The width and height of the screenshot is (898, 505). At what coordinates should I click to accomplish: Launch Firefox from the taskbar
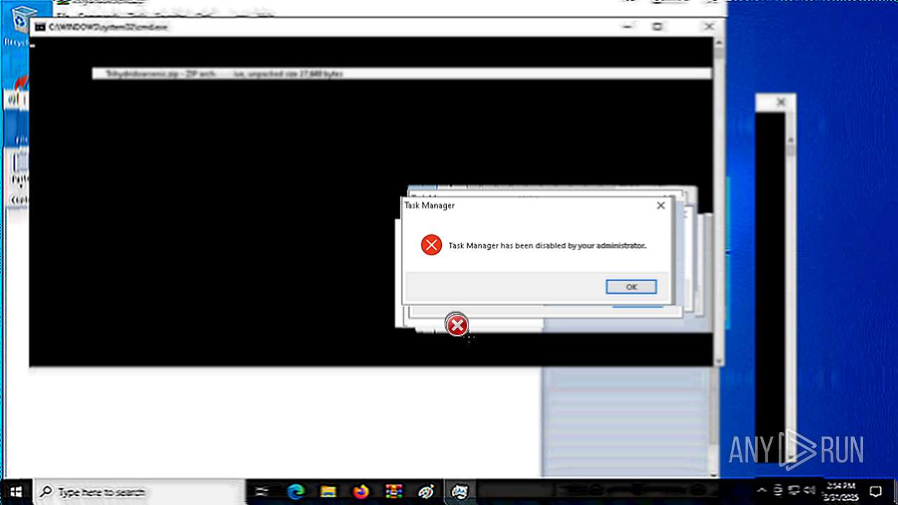(x=361, y=492)
